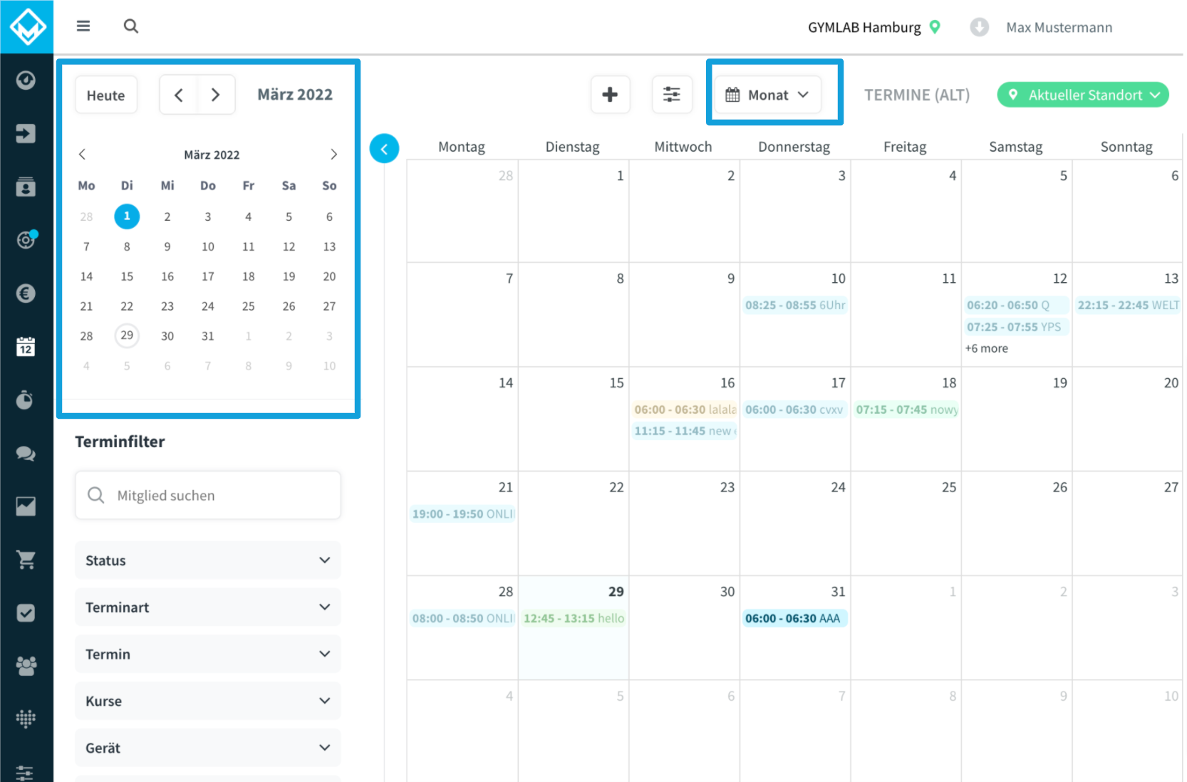Collapse sidebar with blue arrow circle
The image size is (1187, 782).
pos(384,149)
